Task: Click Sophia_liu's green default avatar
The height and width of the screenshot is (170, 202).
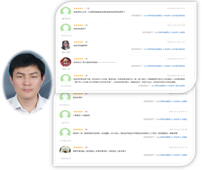Action: (x=66, y=28)
